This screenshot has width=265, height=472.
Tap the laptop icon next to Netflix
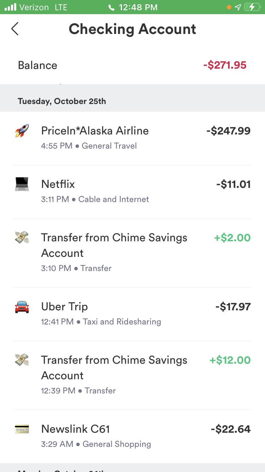22,184
